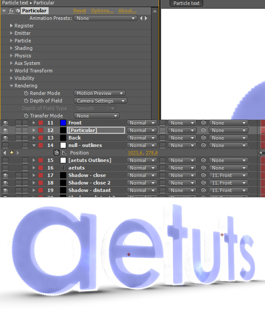
Task: Click the parent pick whip for Particular layer
Action: pyautogui.click(x=204, y=130)
